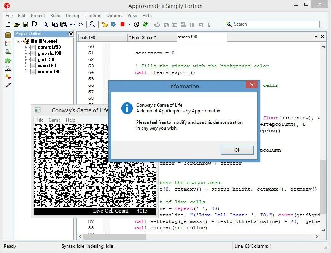This screenshot has width=331, height=253.
Task: Stop execution with the red square icon
Action: (x=123, y=24)
